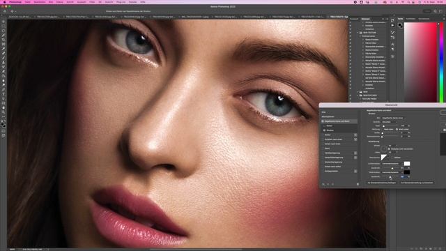This screenshot has width=446, height=251.
Task: Select the Move tool in the toolbar
Action: coord(3,22)
